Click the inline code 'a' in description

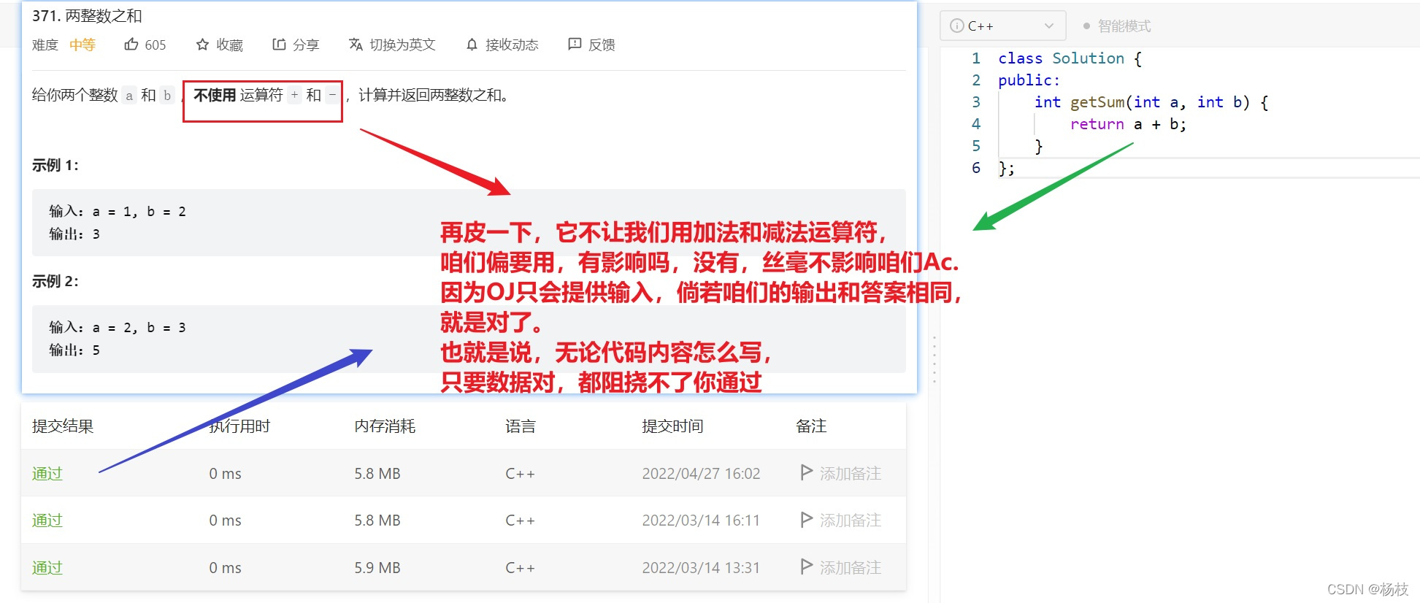point(129,96)
